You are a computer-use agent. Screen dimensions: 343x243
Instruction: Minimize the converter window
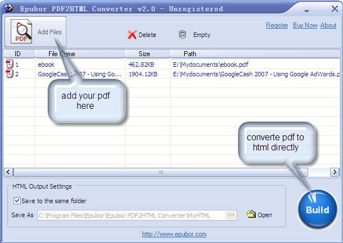pos(306,11)
